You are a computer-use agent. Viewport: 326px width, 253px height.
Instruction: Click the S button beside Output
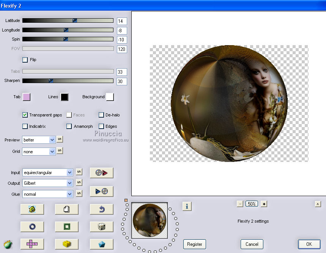pos(79,182)
